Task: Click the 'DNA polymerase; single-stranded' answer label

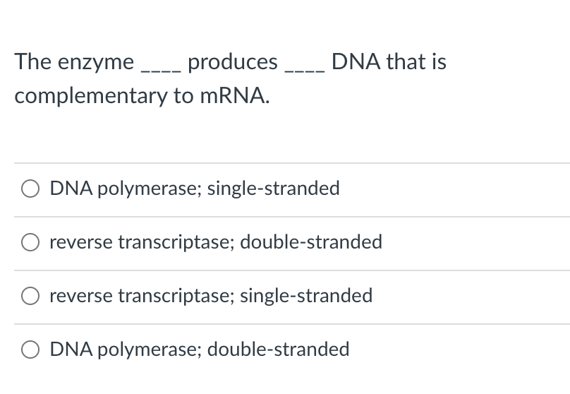Action: (x=195, y=189)
